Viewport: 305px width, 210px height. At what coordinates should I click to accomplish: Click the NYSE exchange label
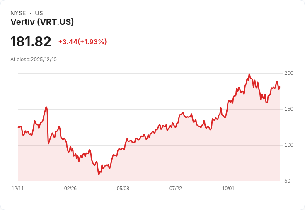[x=18, y=13]
